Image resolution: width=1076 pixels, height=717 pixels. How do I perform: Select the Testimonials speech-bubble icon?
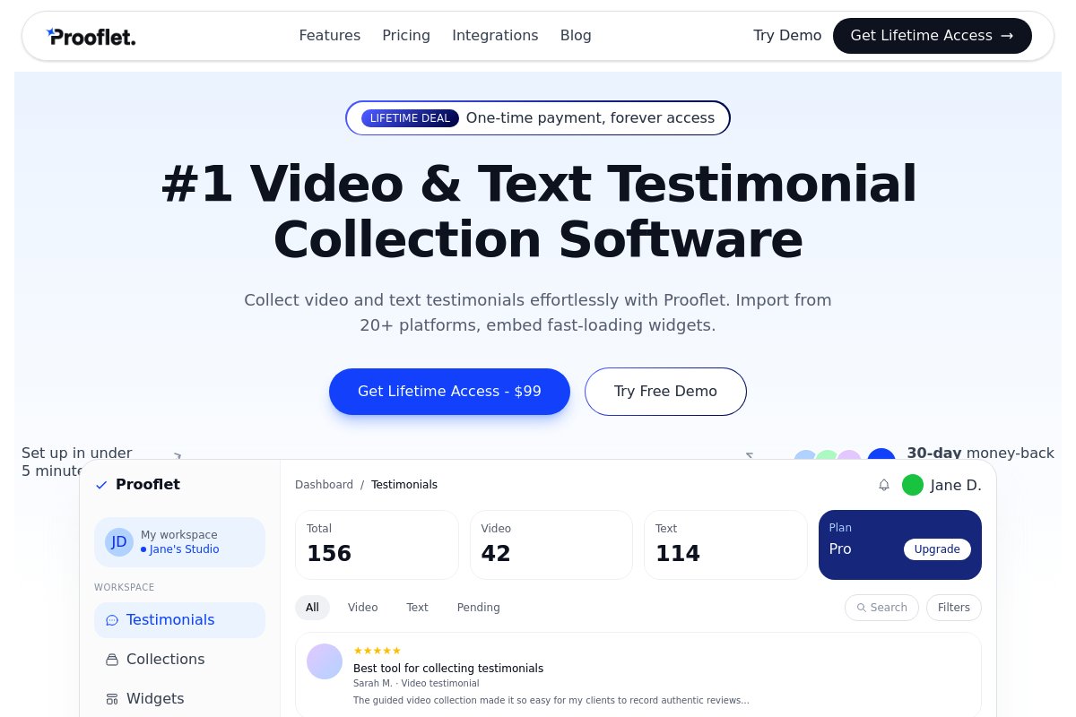112,620
